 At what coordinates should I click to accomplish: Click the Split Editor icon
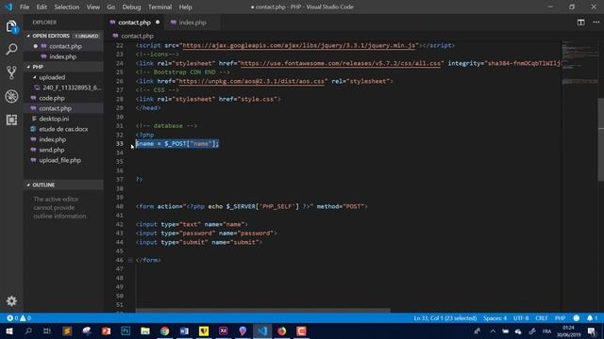pyautogui.click(x=581, y=23)
